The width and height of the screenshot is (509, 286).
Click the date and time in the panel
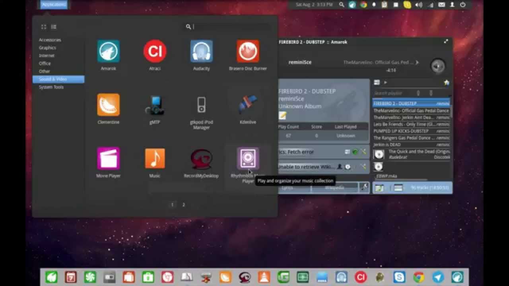(314, 5)
